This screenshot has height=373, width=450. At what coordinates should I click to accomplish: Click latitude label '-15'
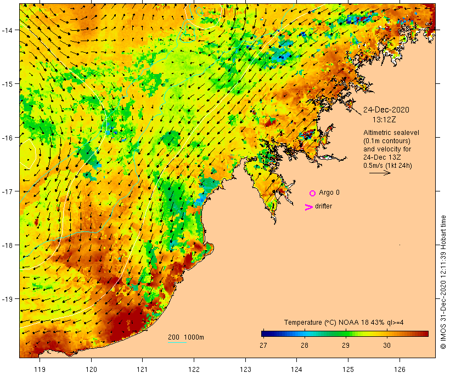(7, 84)
